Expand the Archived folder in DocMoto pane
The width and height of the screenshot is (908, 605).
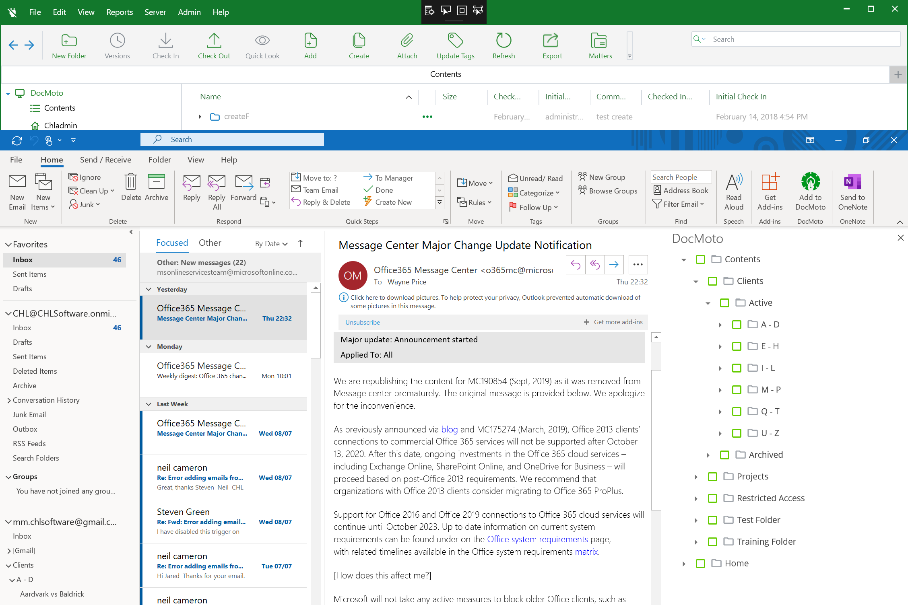point(708,455)
